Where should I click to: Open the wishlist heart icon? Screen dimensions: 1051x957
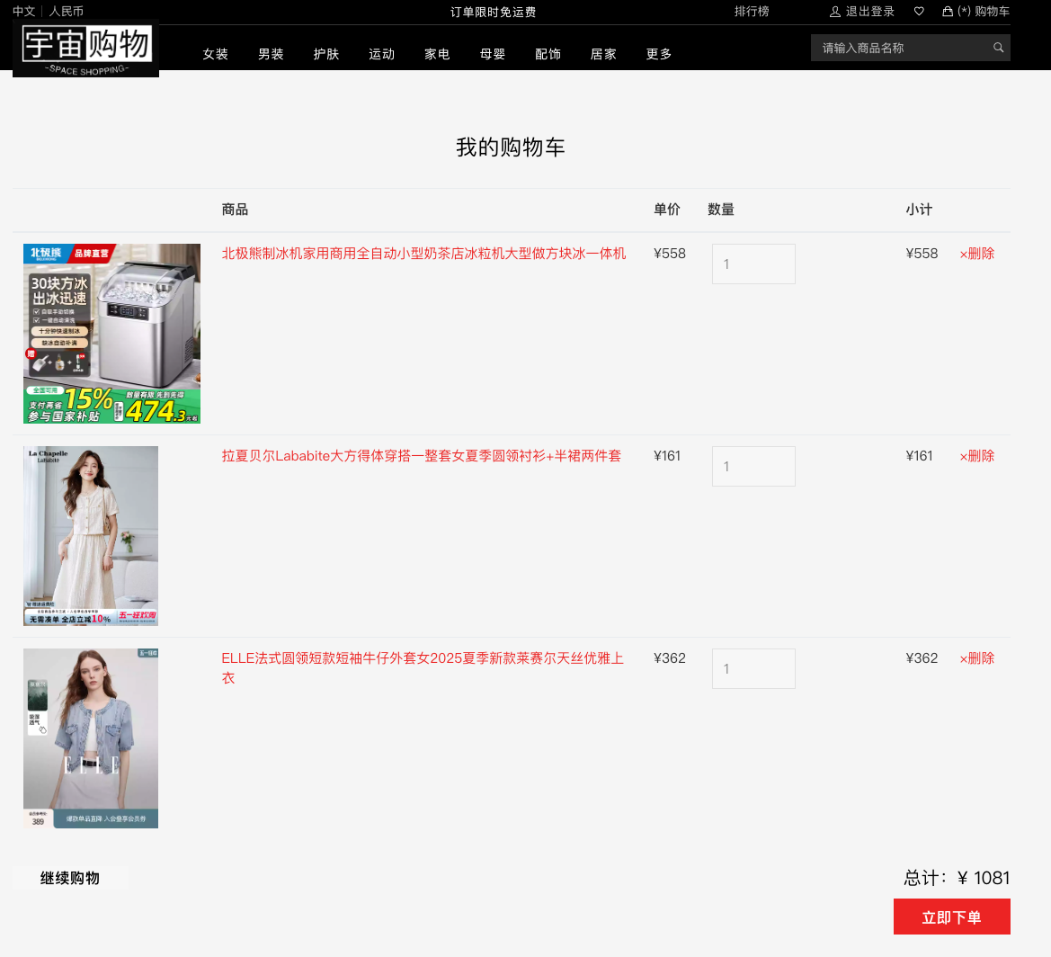coord(919,12)
